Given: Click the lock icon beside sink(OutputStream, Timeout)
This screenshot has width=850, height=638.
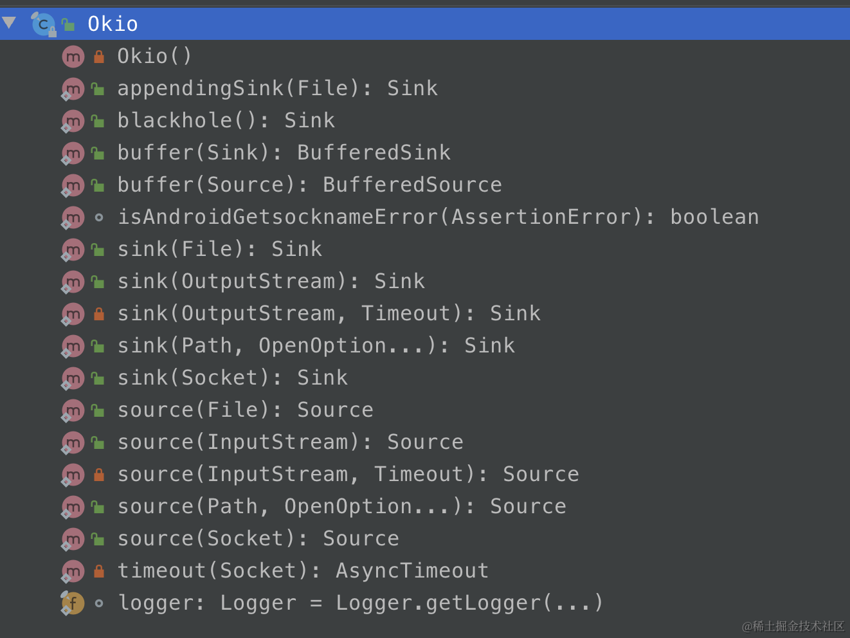Looking at the screenshot, I should click(99, 314).
